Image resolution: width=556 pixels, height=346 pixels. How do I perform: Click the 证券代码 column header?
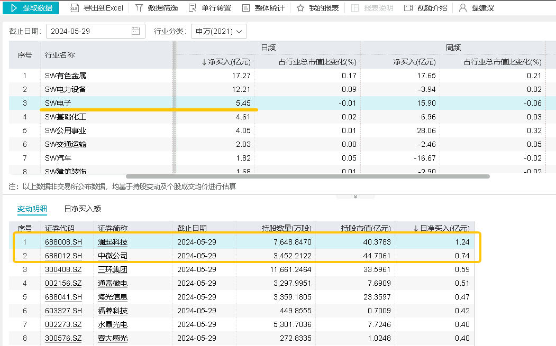click(60, 228)
